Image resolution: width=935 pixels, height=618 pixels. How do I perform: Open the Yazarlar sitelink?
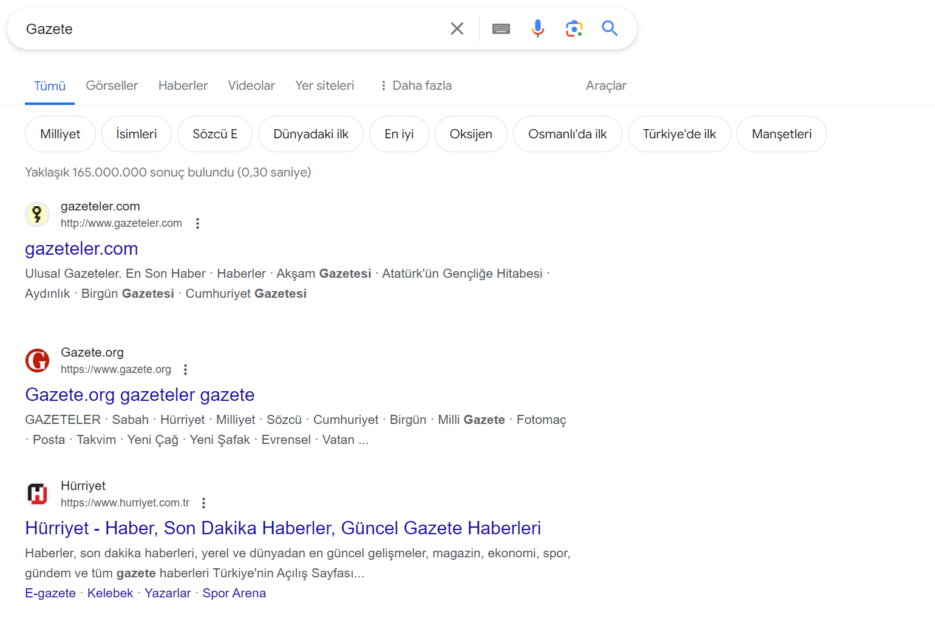coord(168,593)
